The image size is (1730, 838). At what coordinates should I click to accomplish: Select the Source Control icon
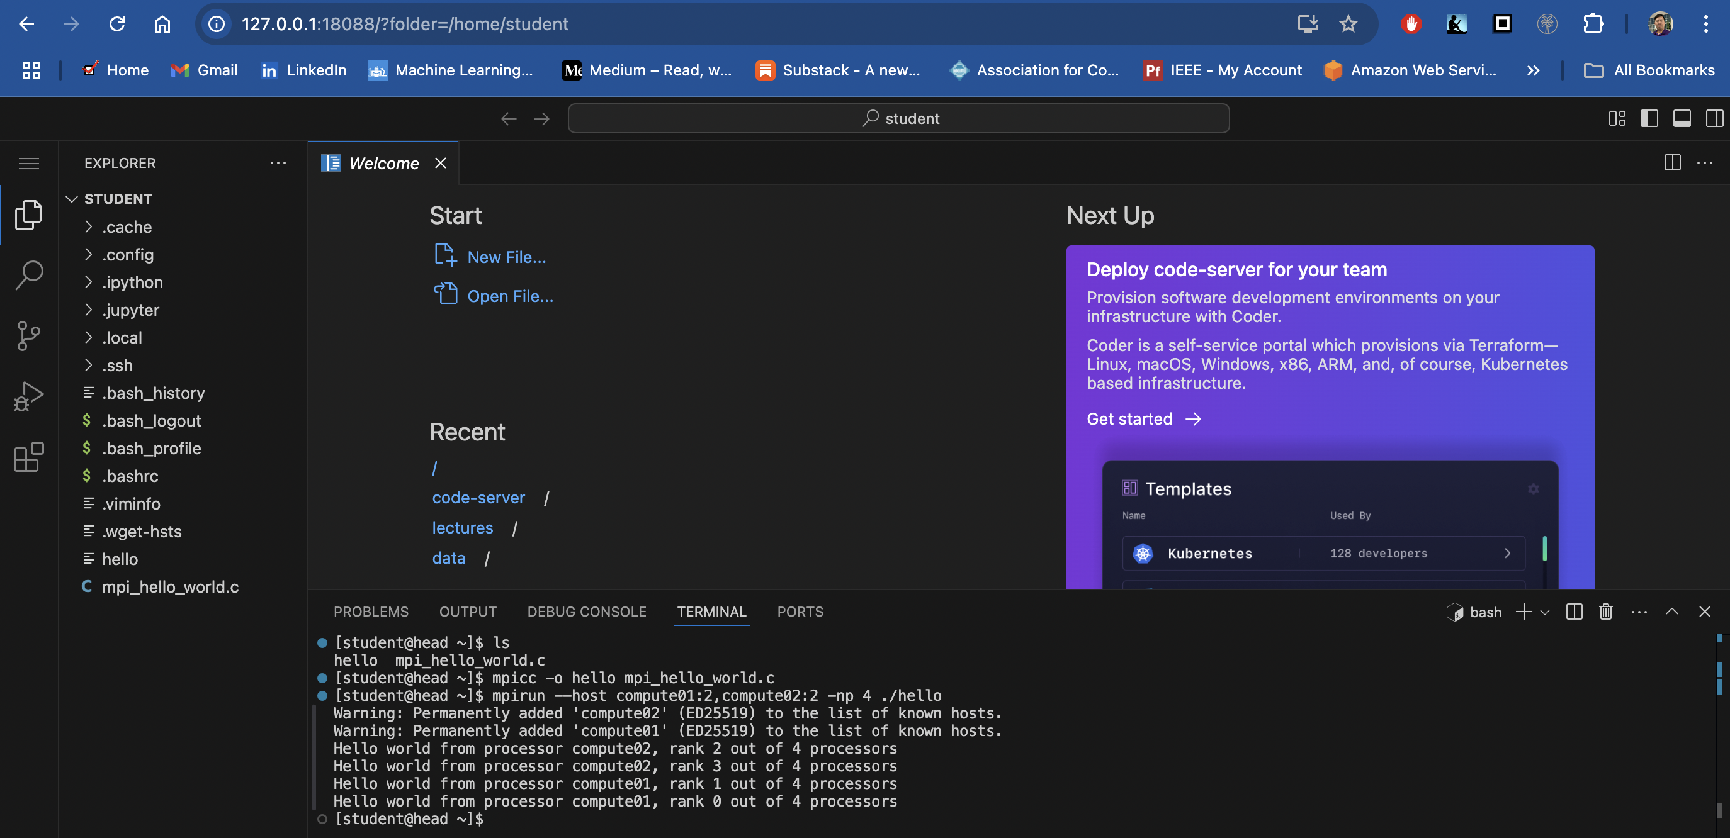click(x=28, y=335)
